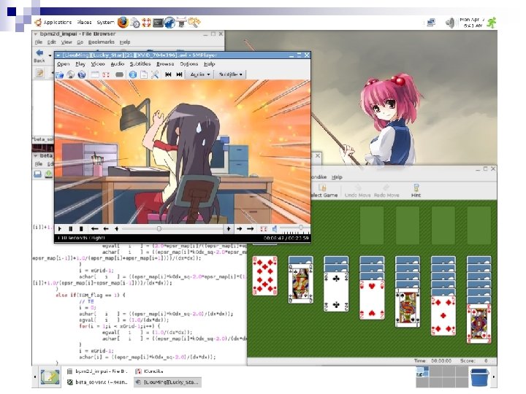Open the volume speaker tray icon
526x394 pixels.
click(449, 23)
